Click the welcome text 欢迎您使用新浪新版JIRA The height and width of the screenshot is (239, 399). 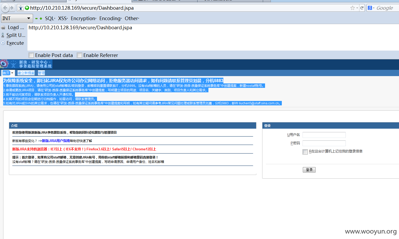(64, 133)
